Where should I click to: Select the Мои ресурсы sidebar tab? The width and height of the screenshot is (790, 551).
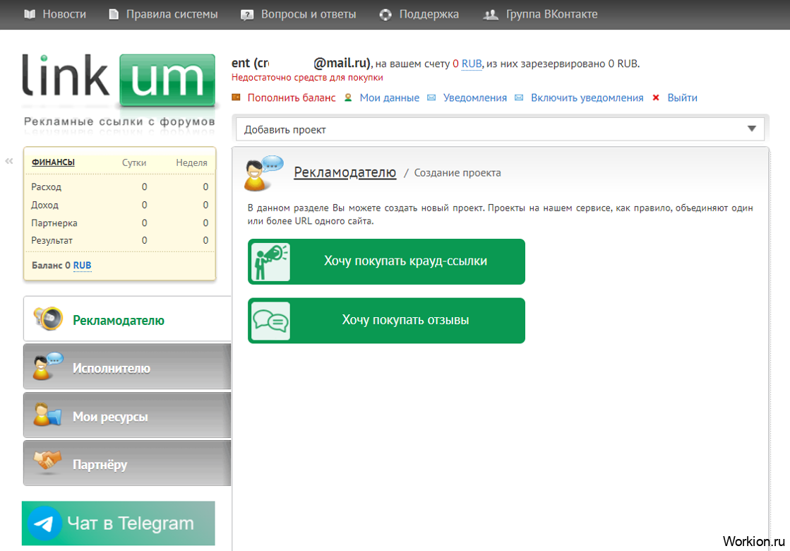point(127,415)
